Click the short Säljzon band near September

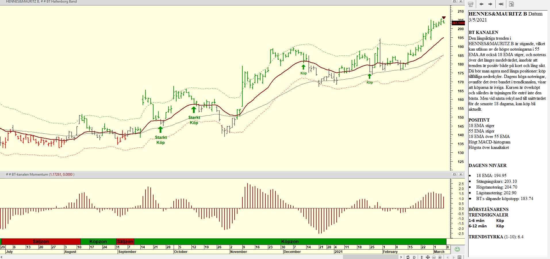click(125, 241)
